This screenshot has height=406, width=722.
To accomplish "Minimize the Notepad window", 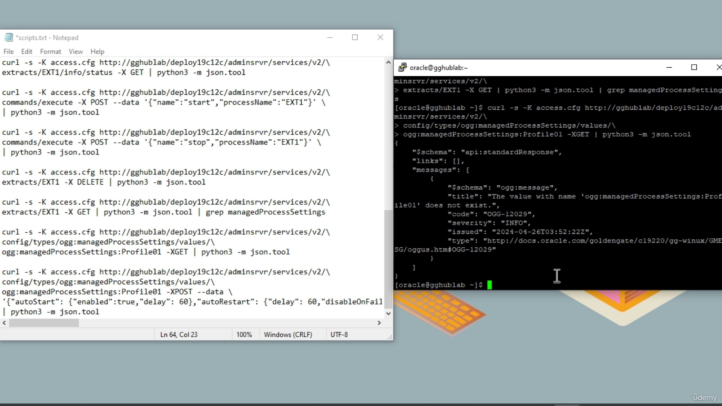I will pyautogui.click(x=330, y=37).
